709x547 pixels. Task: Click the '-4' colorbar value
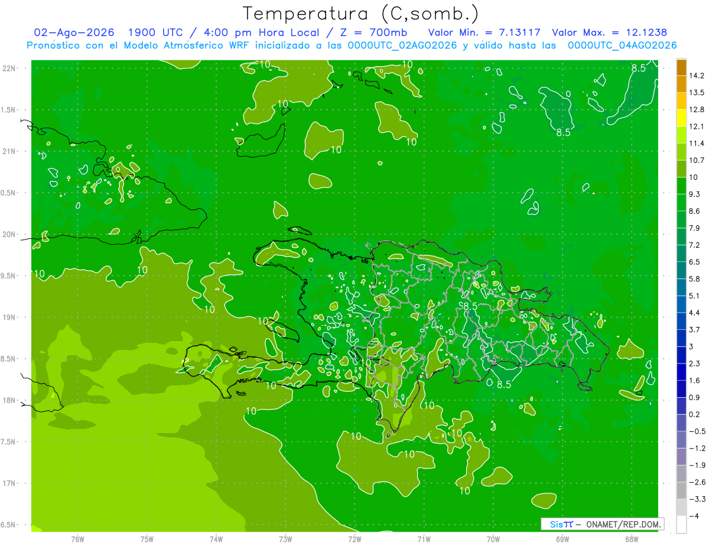(694, 516)
